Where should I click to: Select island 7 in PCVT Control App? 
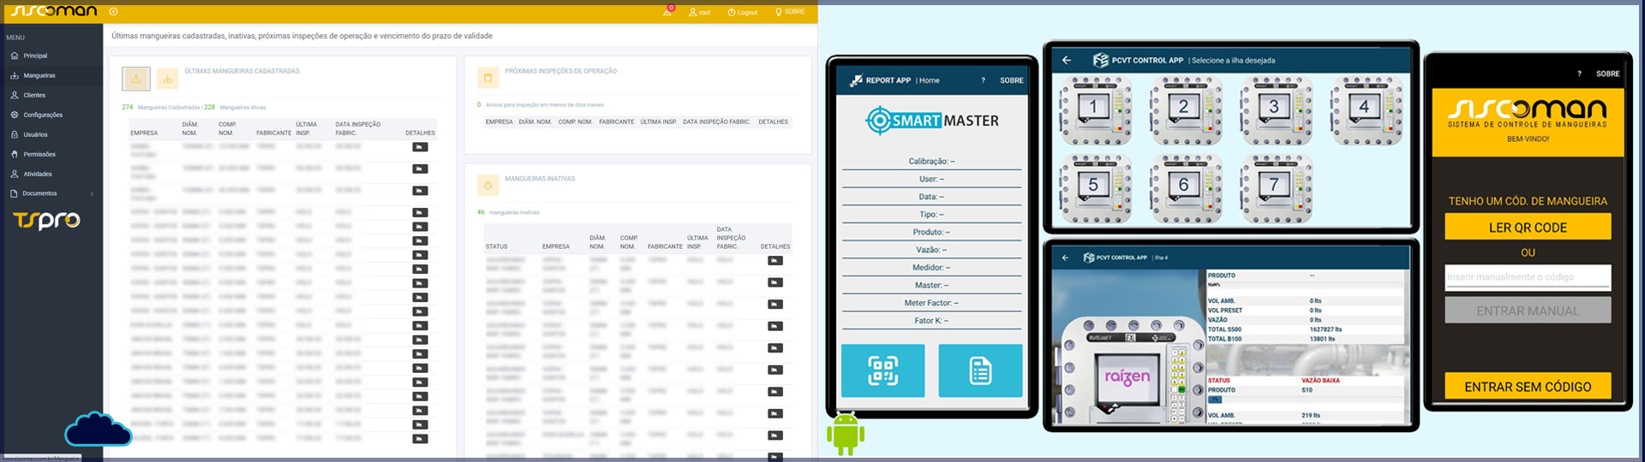pyautogui.click(x=1275, y=188)
